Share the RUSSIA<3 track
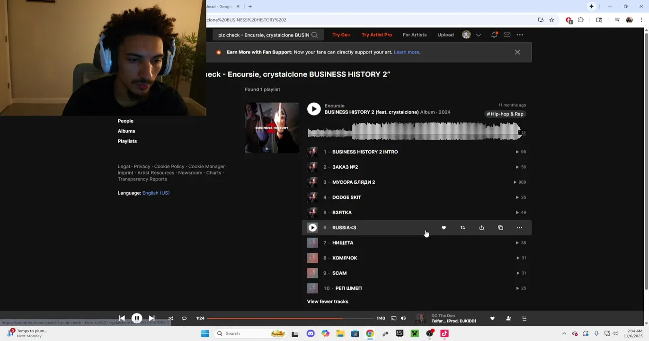Image resolution: width=649 pixels, height=341 pixels. 481,228
